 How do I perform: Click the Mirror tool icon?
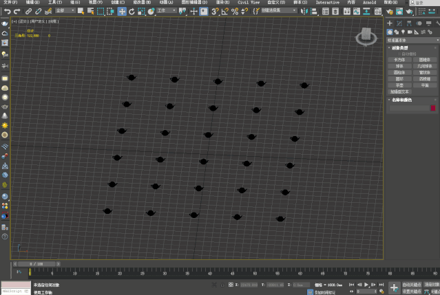coord(304,11)
